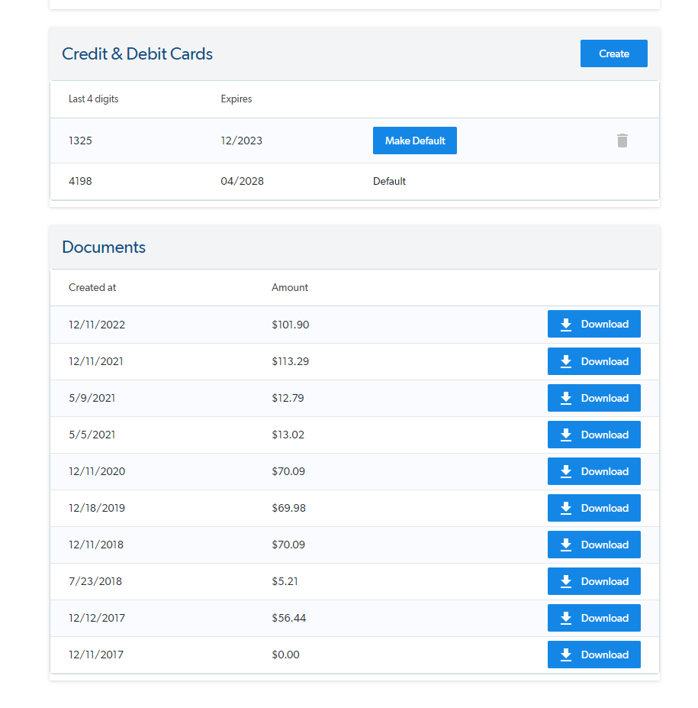Download the $69.98 invoice

pos(593,507)
